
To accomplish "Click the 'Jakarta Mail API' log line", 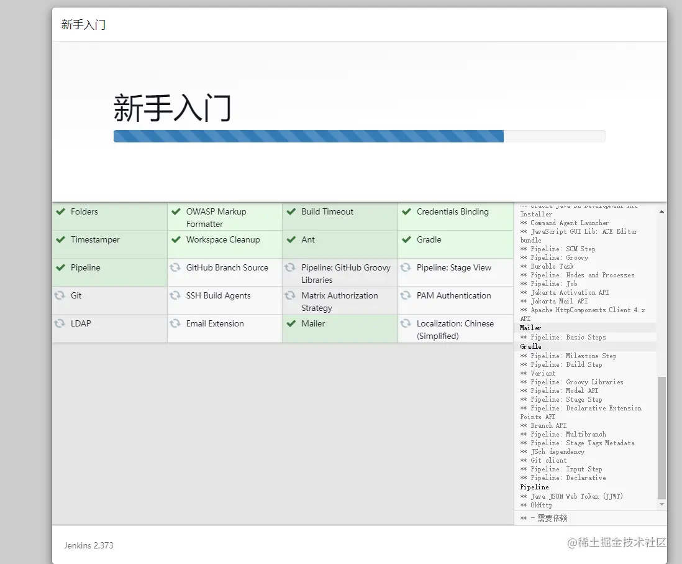I will tap(553, 302).
